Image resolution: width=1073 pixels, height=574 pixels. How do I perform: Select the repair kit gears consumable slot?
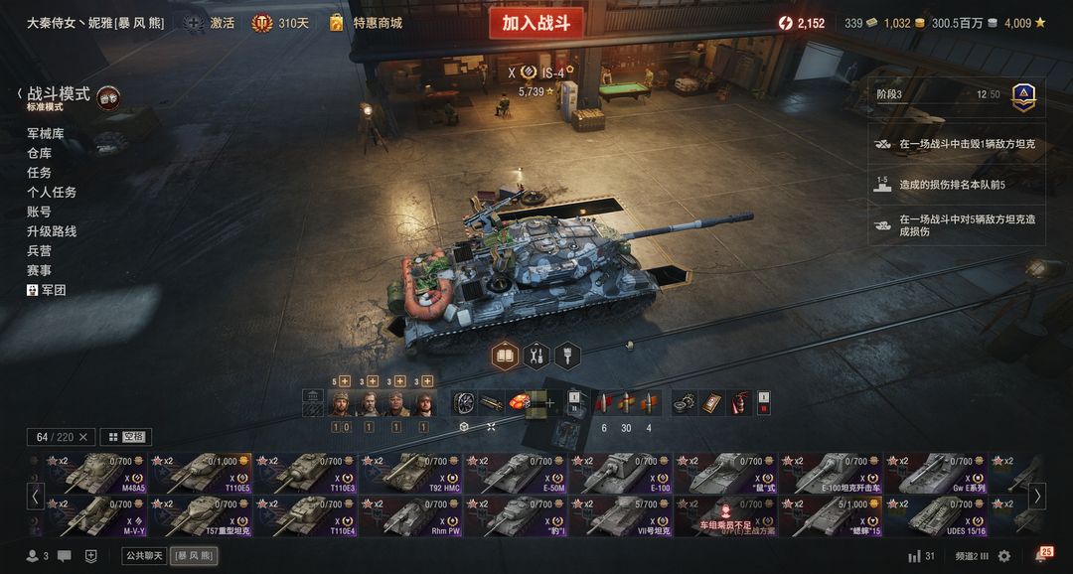point(683,403)
